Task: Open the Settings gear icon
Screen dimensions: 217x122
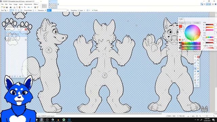Action: (x=213, y=4)
